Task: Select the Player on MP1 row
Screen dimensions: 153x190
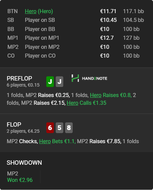Action: tap(76, 38)
